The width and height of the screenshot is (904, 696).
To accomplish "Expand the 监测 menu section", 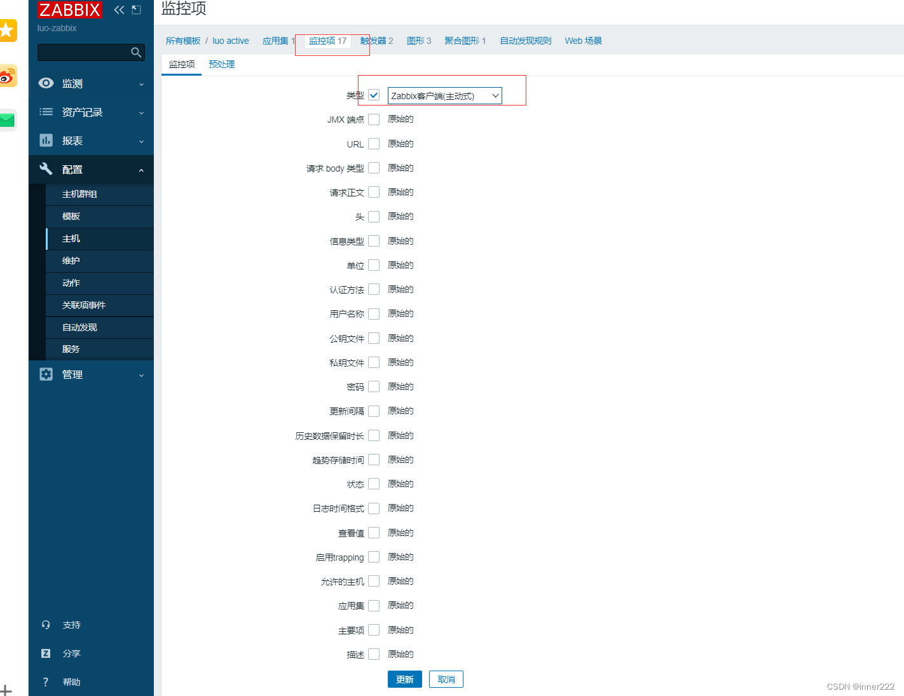I will (91, 83).
